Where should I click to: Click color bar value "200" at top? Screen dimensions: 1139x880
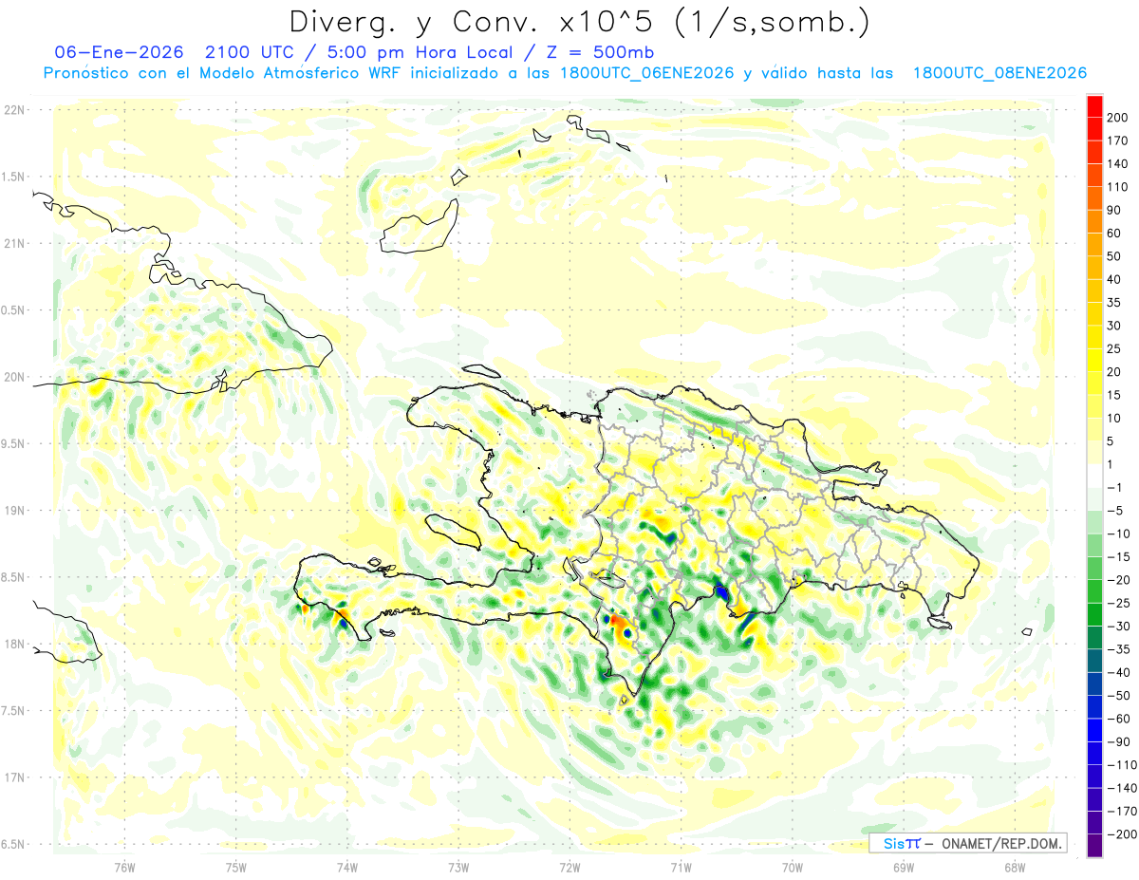click(x=1118, y=117)
